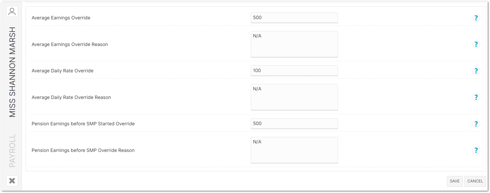This screenshot has height=193, width=490.
Task: View help for Pension Earnings before SMP Override Reason
Action: point(476,150)
